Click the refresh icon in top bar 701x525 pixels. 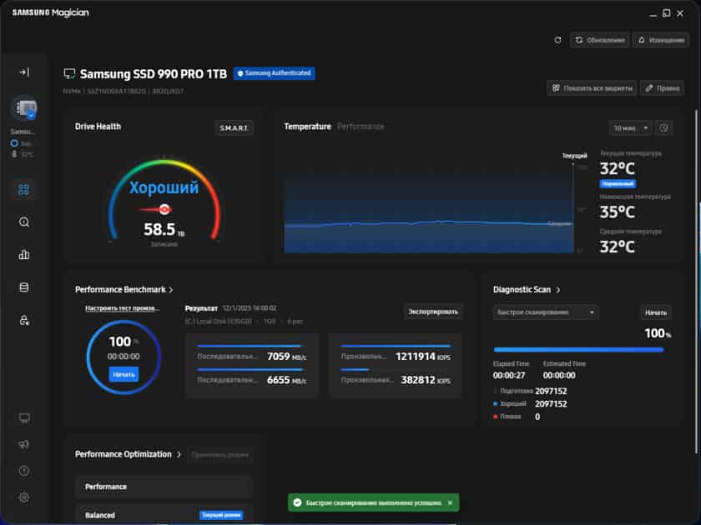click(557, 40)
